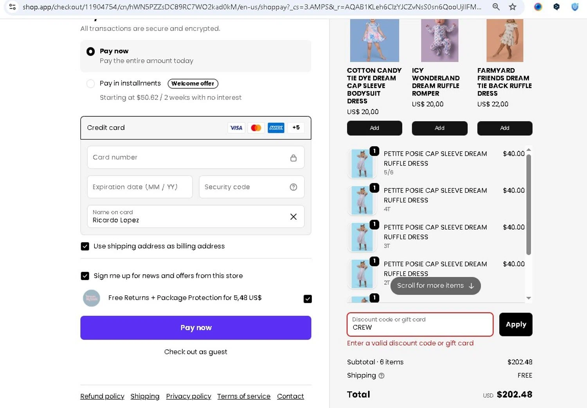The height and width of the screenshot is (408, 587).
Task: Bookmark this page with the star icon
Action: [513, 7]
